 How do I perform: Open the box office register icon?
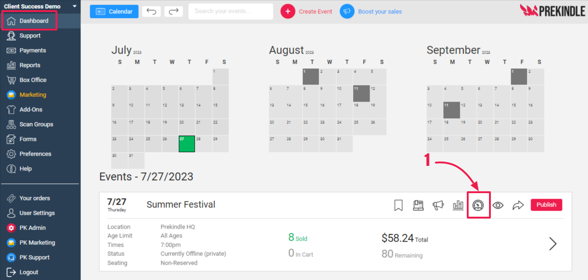coord(418,205)
